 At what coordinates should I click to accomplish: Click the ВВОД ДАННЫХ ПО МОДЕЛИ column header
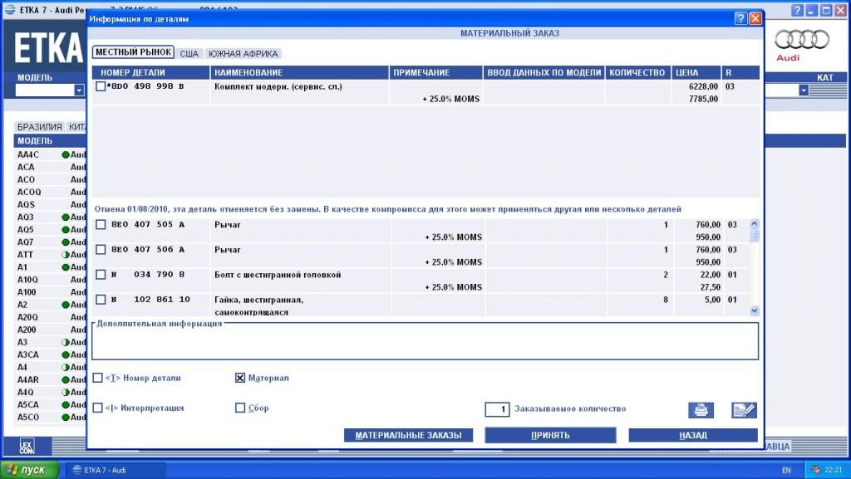[x=544, y=72]
